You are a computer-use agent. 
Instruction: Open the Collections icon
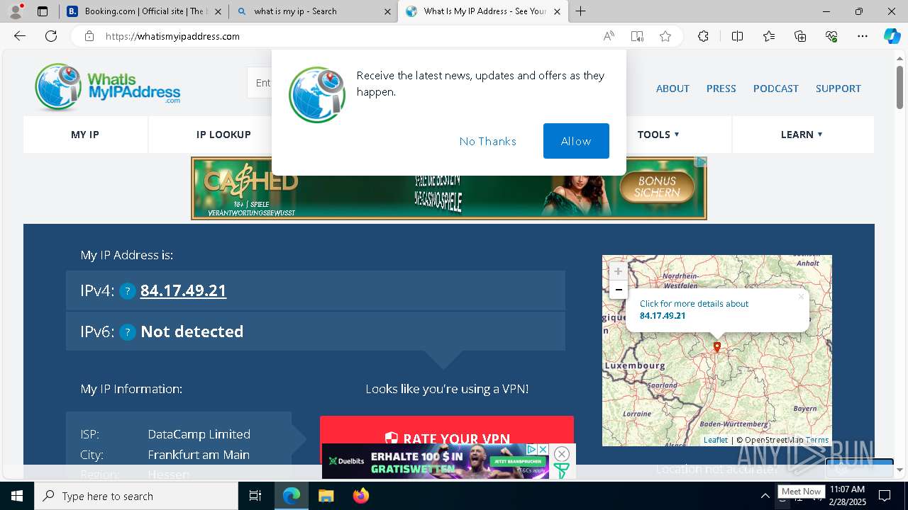pos(800,36)
